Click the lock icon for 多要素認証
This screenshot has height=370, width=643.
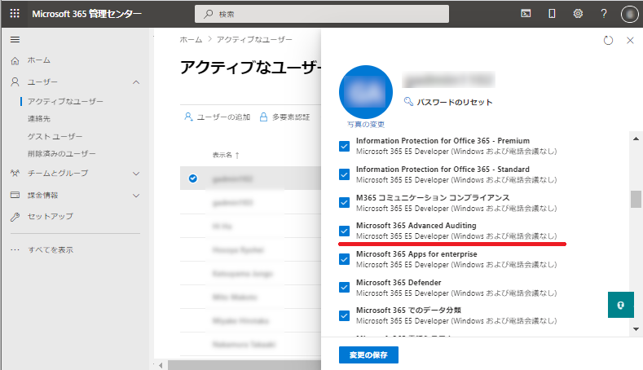point(264,117)
